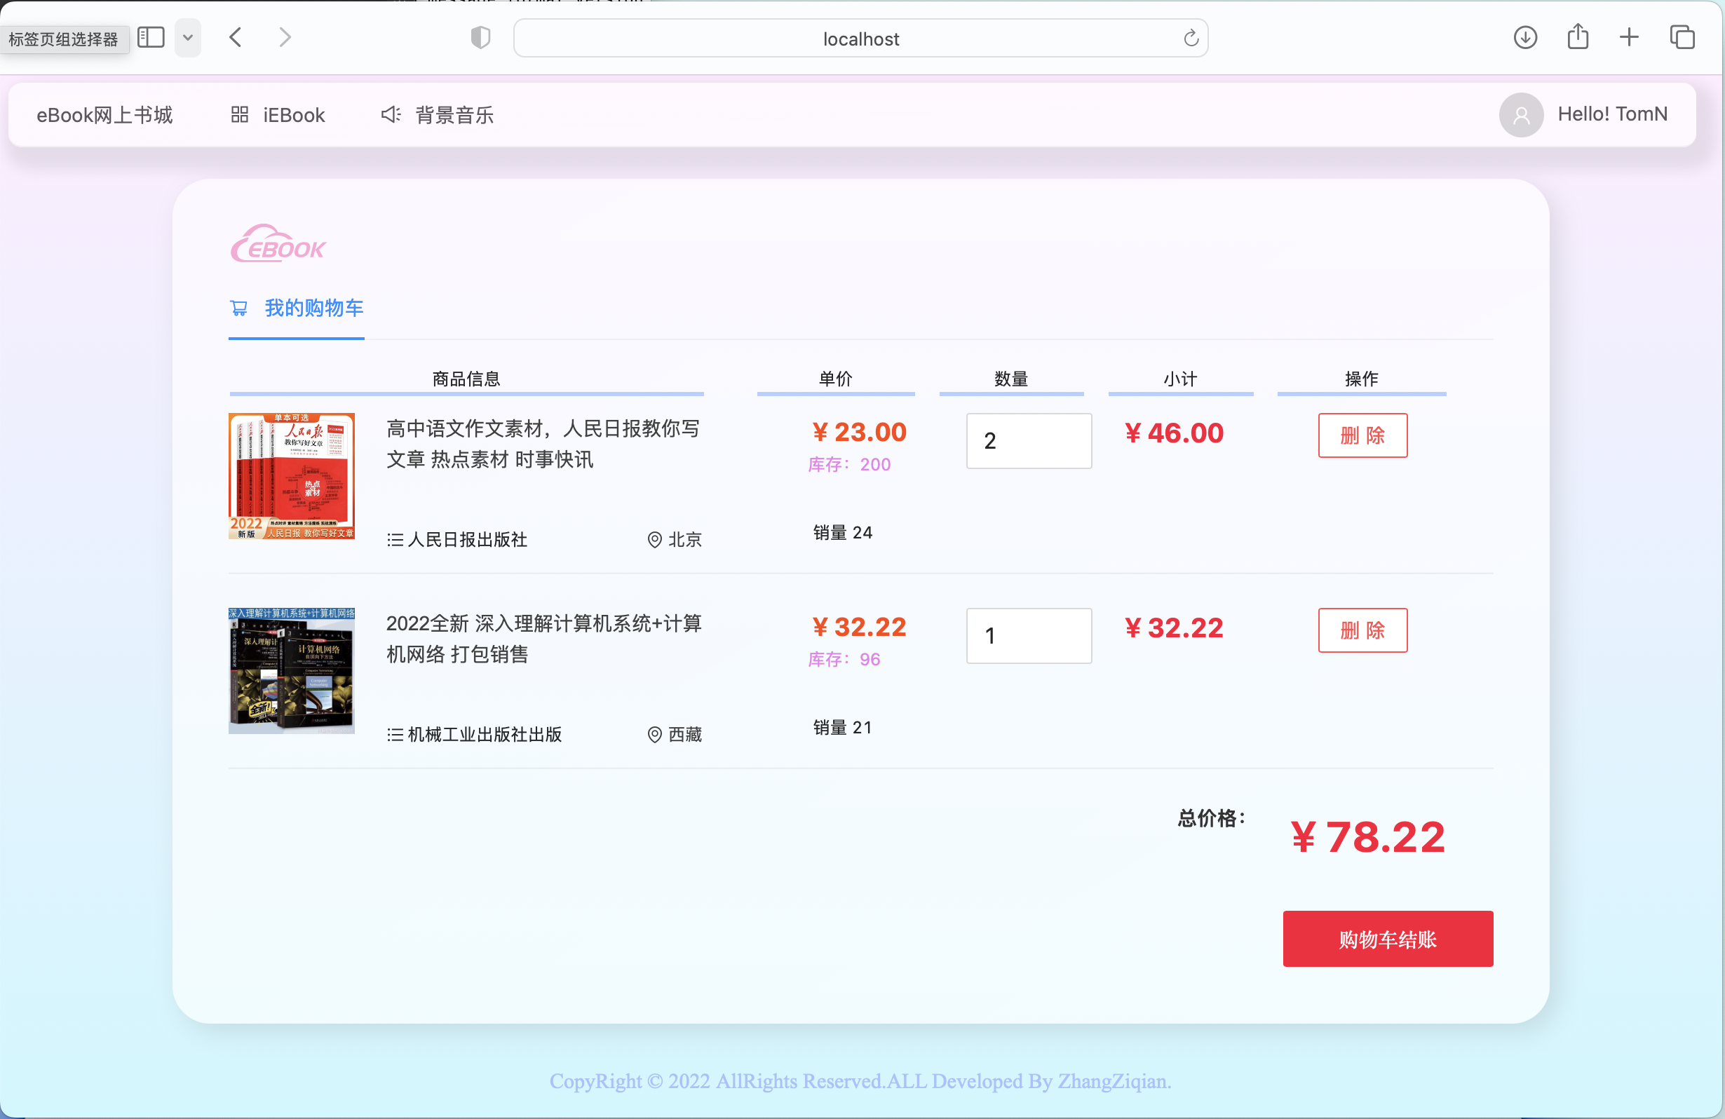The image size is (1725, 1119).
Task: Click publisher 人民日报出版社
Action: (468, 540)
